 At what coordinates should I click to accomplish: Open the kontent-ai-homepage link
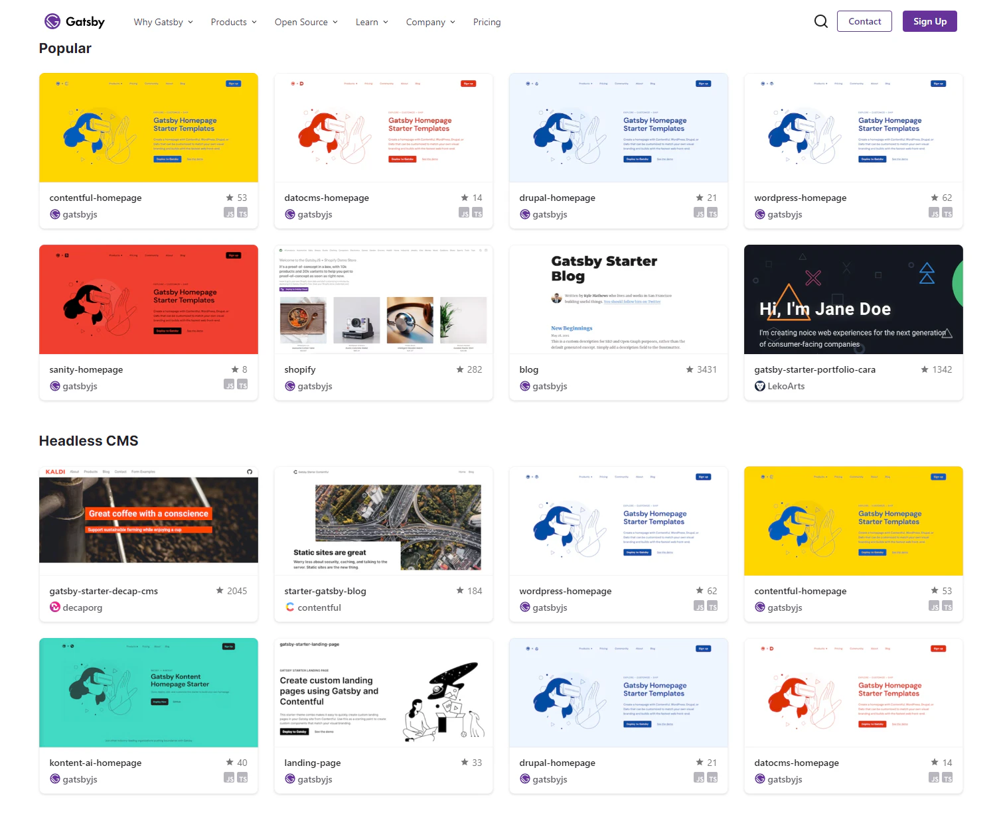point(96,763)
